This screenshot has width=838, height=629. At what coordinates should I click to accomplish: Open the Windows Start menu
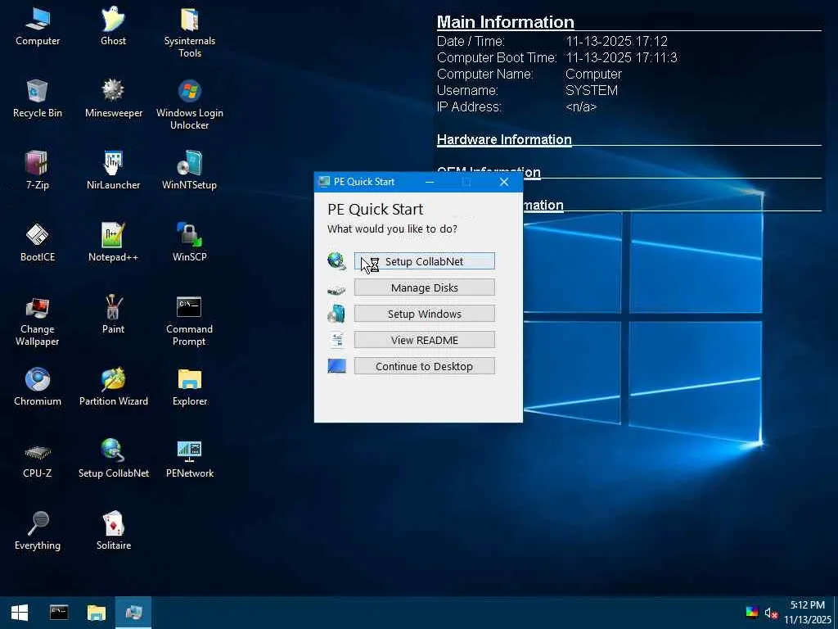(x=20, y=613)
